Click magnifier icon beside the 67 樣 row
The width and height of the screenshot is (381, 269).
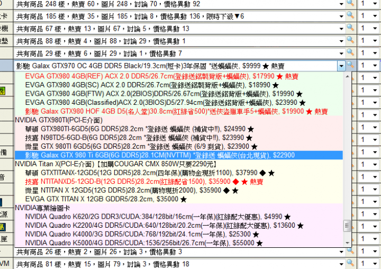click(x=350, y=28)
